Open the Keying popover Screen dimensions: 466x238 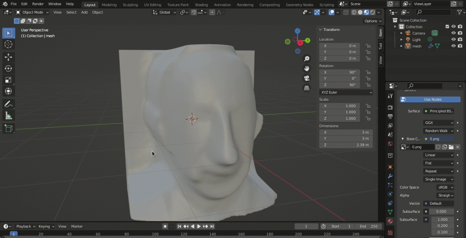[46, 227]
